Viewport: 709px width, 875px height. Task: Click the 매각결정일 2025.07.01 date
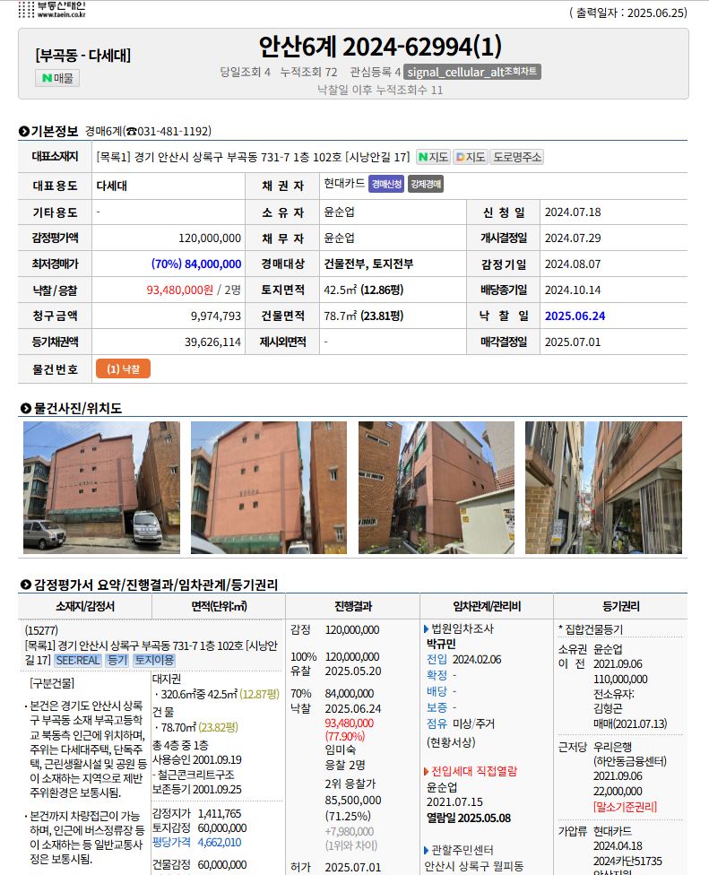click(573, 342)
